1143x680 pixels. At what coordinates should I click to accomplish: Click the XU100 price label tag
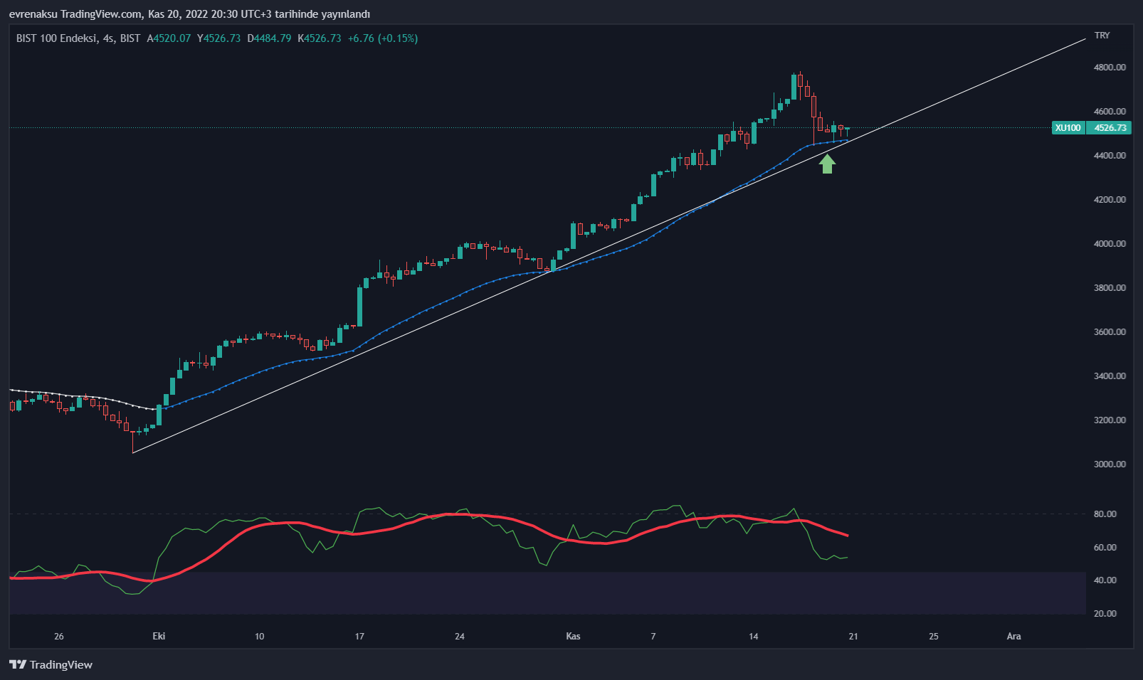(1068, 128)
